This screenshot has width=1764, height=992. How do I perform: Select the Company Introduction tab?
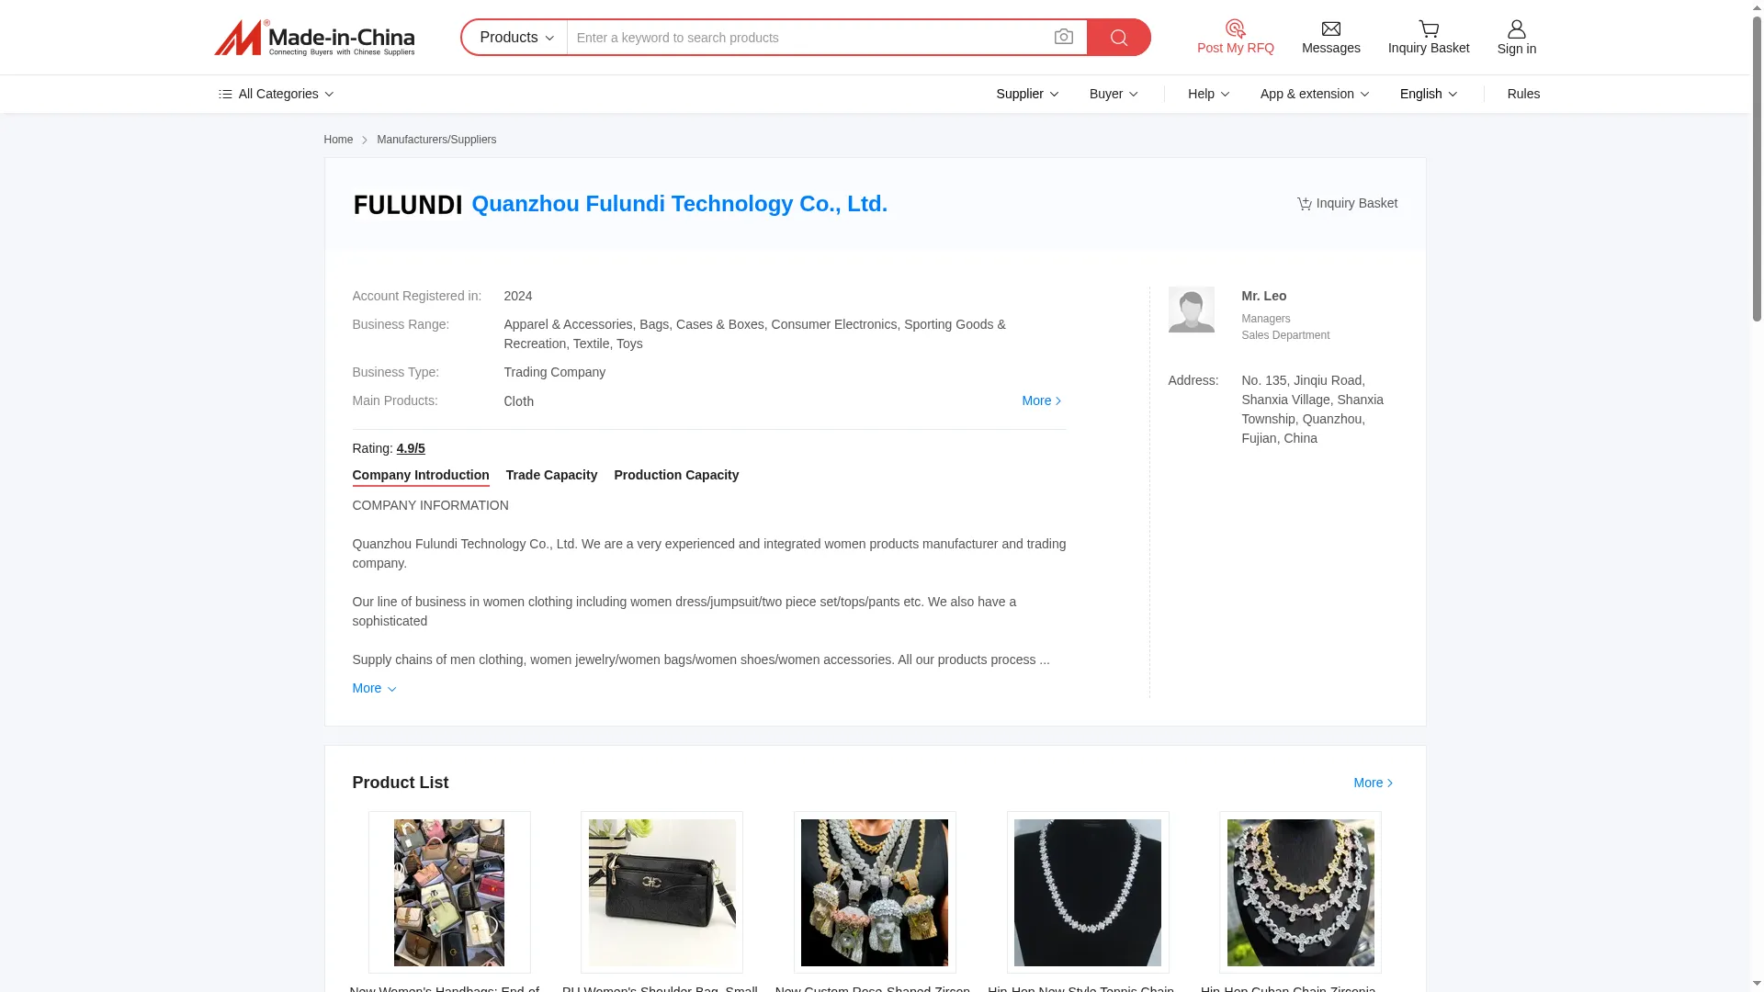pyautogui.click(x=421, y=475)
